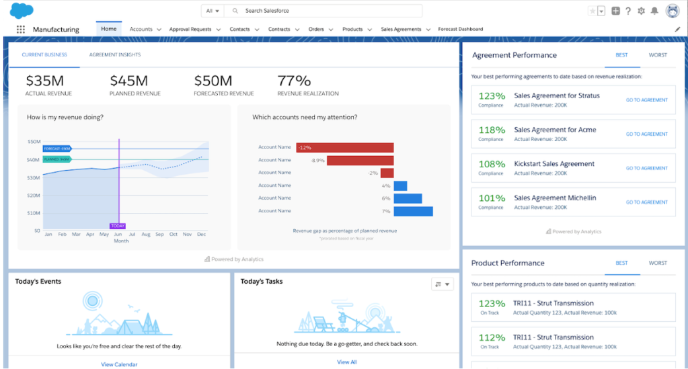
Task: View notifications bell
Action: pos(654,11)
